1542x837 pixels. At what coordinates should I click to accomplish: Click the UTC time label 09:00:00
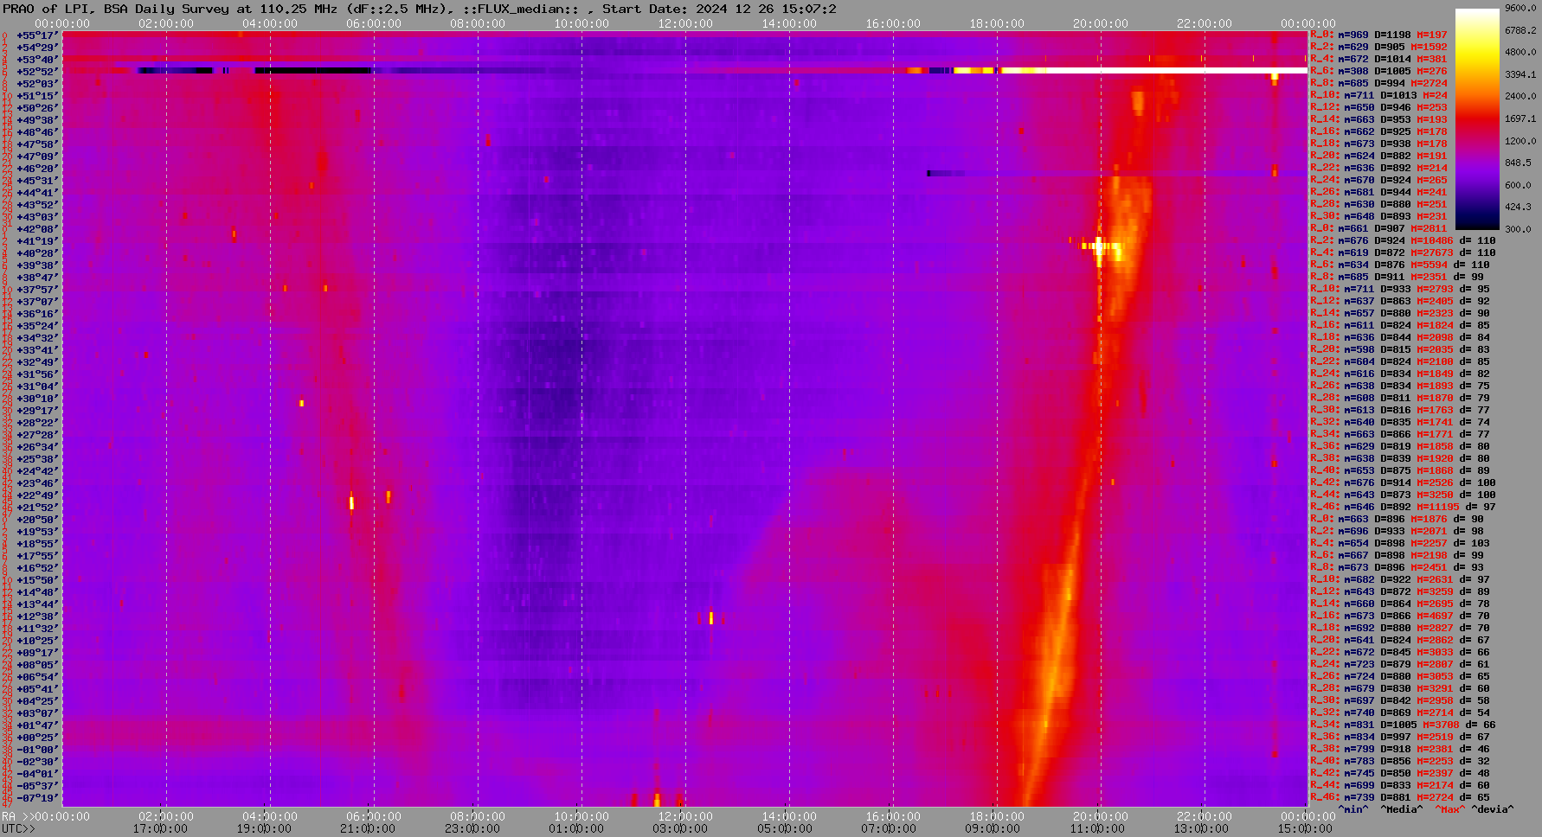click(x=993, y=828)
